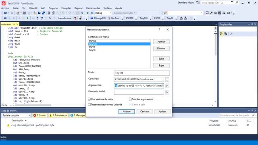The height and width of the screenshot is (145, 258).
Task: Click the No Tool programmer button
Action: click(114, 18)
